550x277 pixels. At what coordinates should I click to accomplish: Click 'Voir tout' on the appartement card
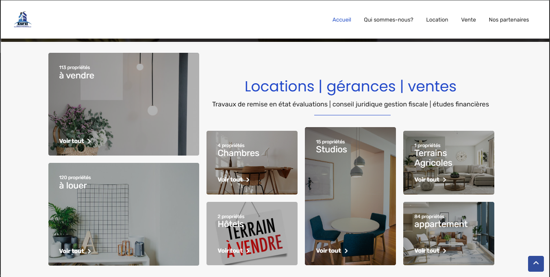427,251
